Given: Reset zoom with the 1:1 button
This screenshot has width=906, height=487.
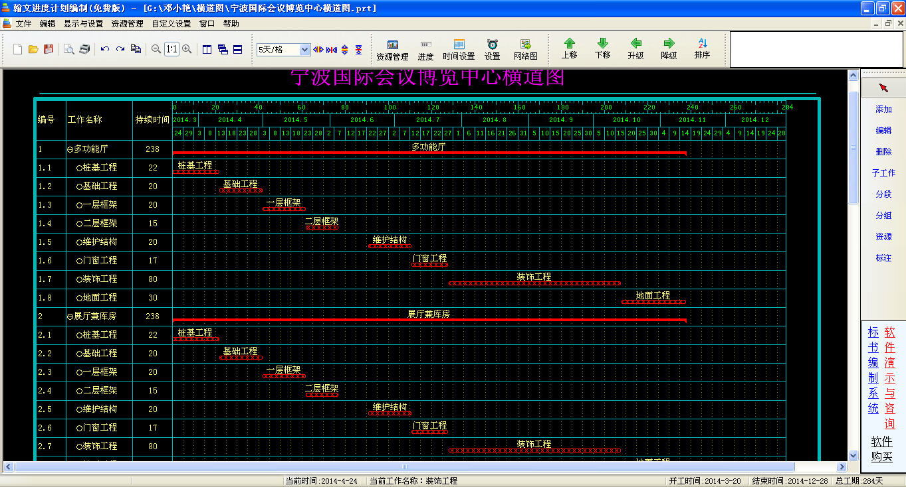Looking at the screenshot, I should point(171,49).
